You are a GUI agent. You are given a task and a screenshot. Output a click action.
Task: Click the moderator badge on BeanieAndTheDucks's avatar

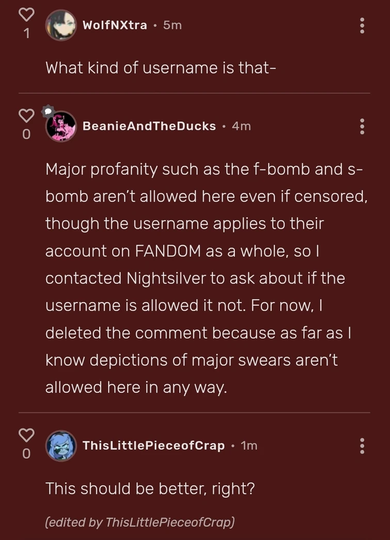[x=48, y=111]
